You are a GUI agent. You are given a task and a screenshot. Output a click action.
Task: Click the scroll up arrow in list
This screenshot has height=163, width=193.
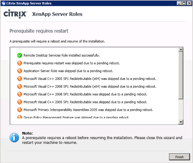click(x=181, y=50)
